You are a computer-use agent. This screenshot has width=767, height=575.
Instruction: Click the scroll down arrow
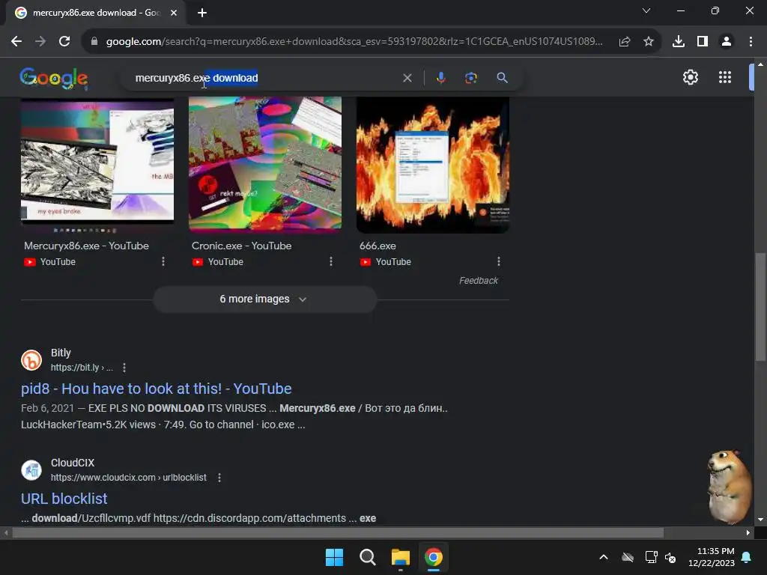click(x=760, y=520)
